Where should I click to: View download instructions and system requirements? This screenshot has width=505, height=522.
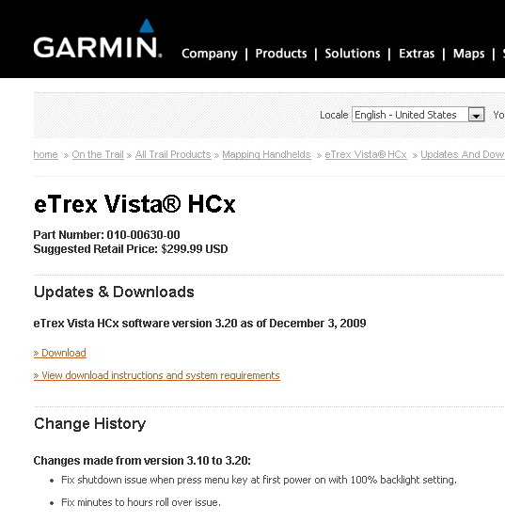[x=156, y=375]
